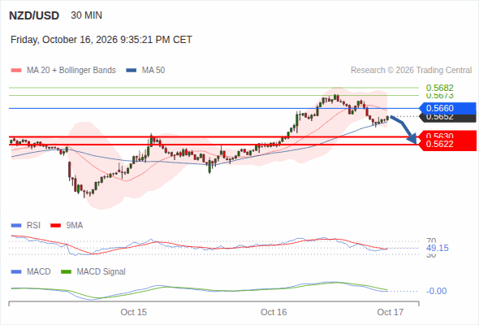Click the 9MA legend label
Screen dimensions: 479x325
[x=75, y=226]
